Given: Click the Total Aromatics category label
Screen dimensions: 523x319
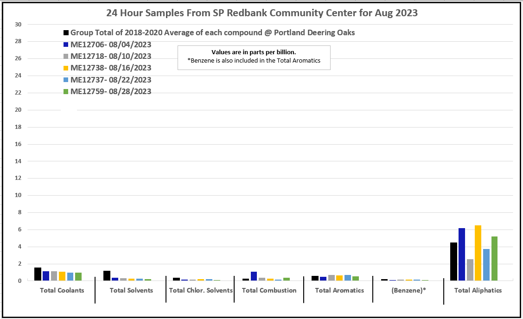Looking at the screenshot, I should (x=339, y=290).
